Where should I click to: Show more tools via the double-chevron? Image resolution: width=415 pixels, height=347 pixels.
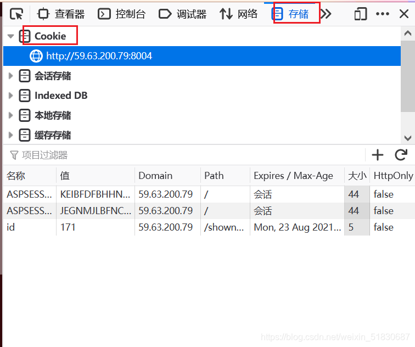(x=326, y=14)
